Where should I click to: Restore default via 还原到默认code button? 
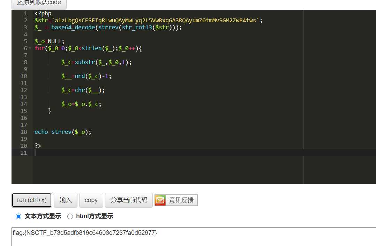click(39, 3)
